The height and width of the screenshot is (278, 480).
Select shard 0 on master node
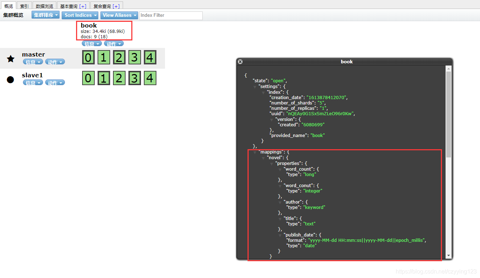88,57
